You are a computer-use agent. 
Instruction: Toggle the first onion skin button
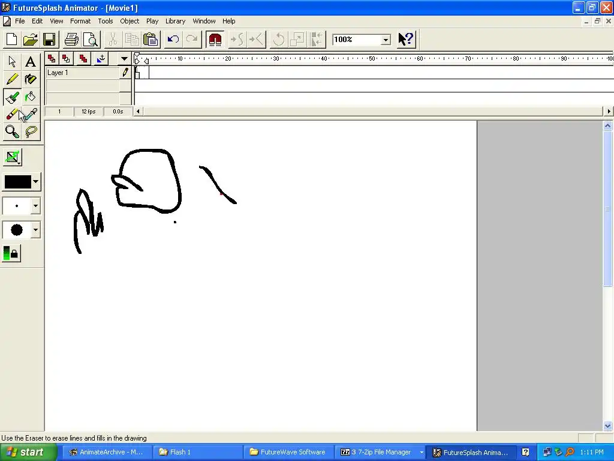click(x=51, y=59)
